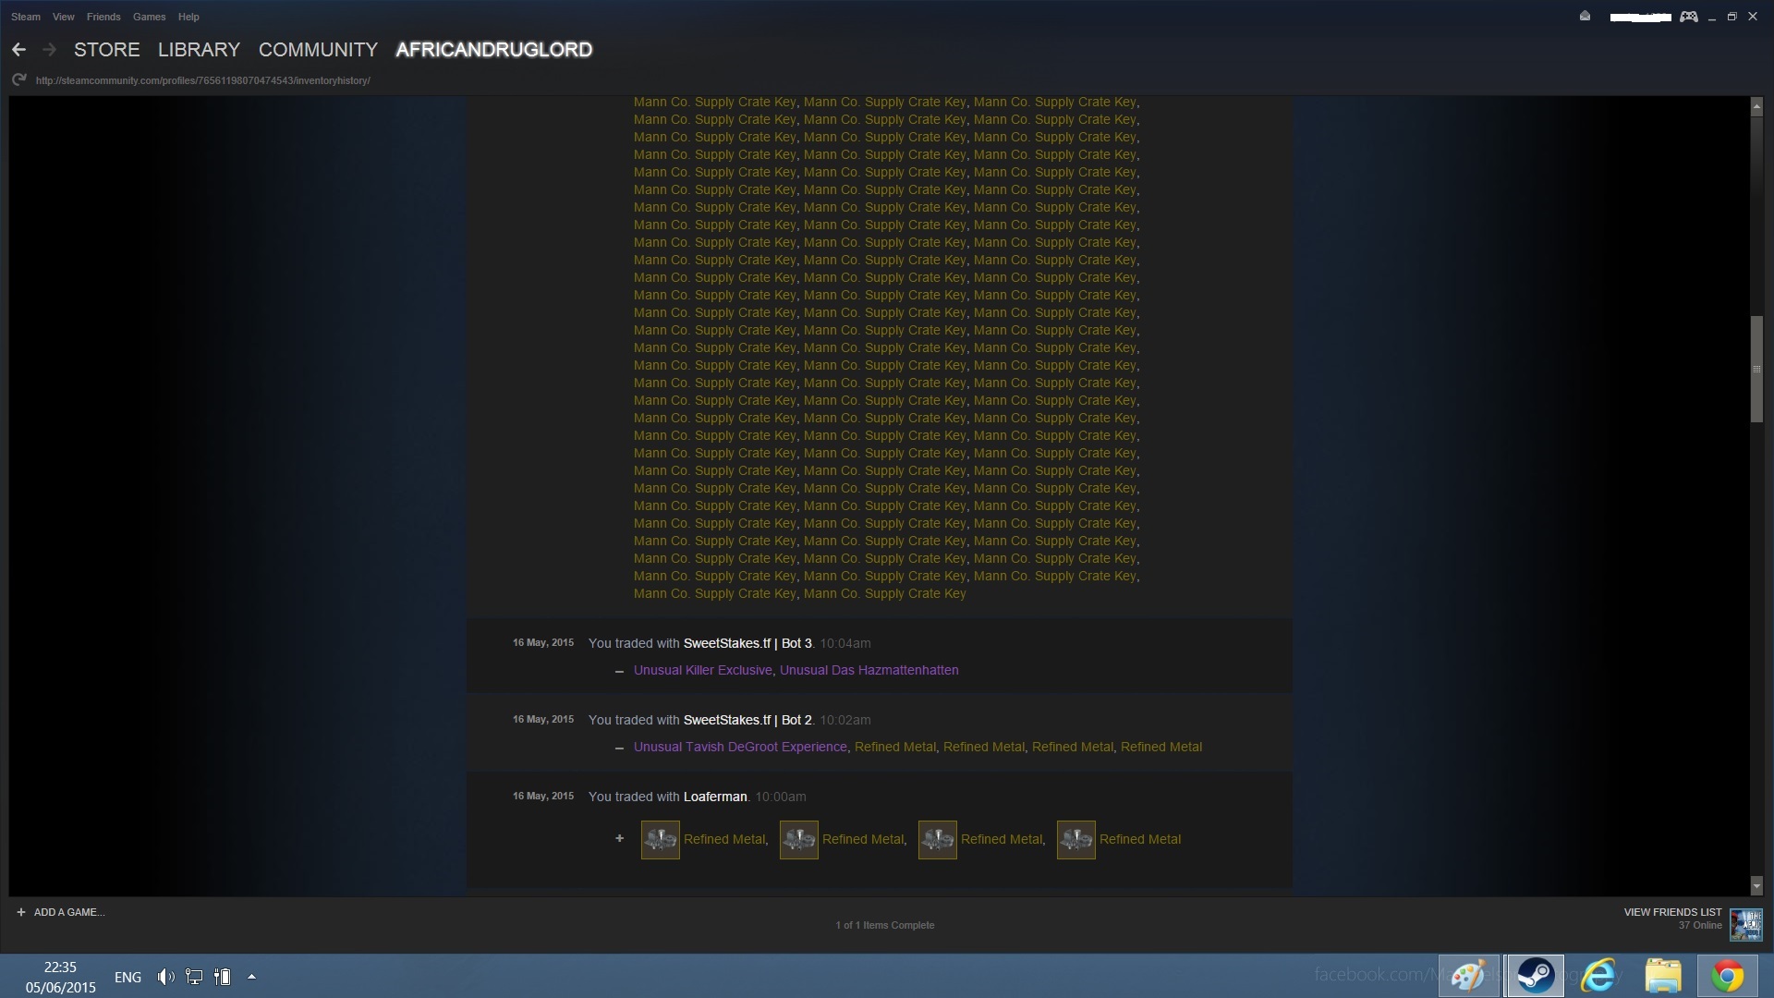Click the scrollbar down arrow
The image size is (1774, 998).
tap(1756, 886)
